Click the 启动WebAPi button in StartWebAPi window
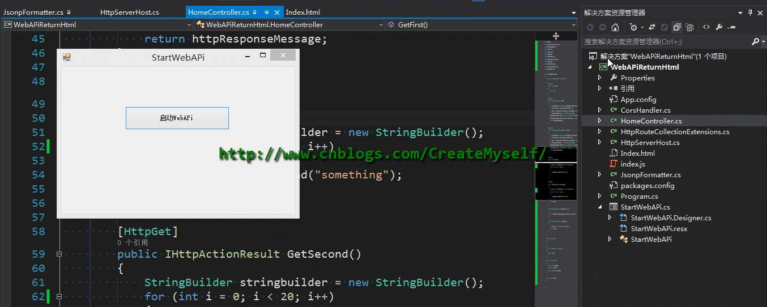Image resolution: width=767 pixels, height=307 pixels. click(x=177, y=118)
